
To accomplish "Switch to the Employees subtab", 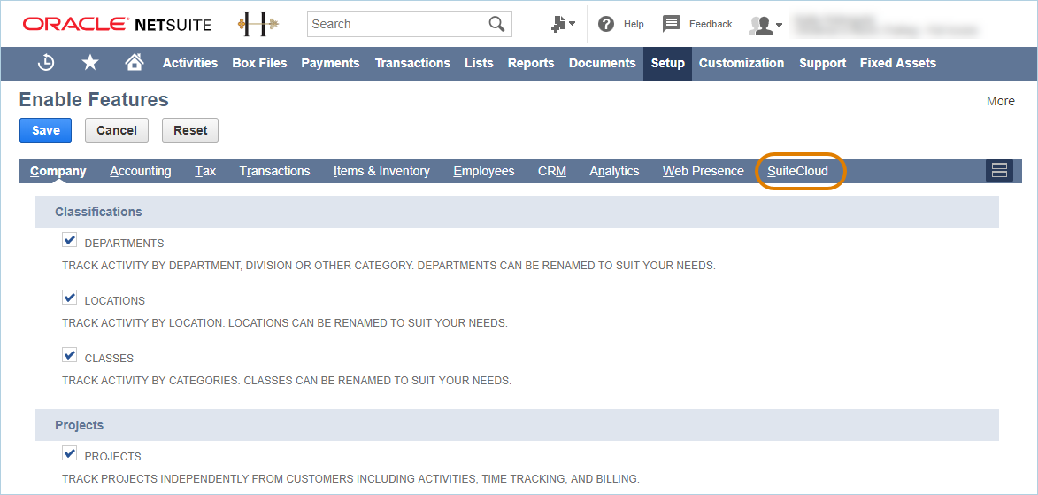I will (484, 171).
